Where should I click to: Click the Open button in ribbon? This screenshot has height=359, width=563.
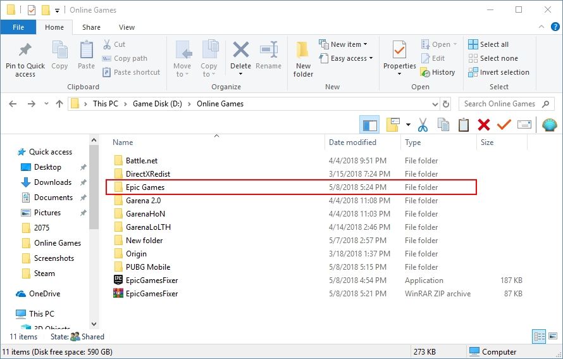[x=439, y=44]
